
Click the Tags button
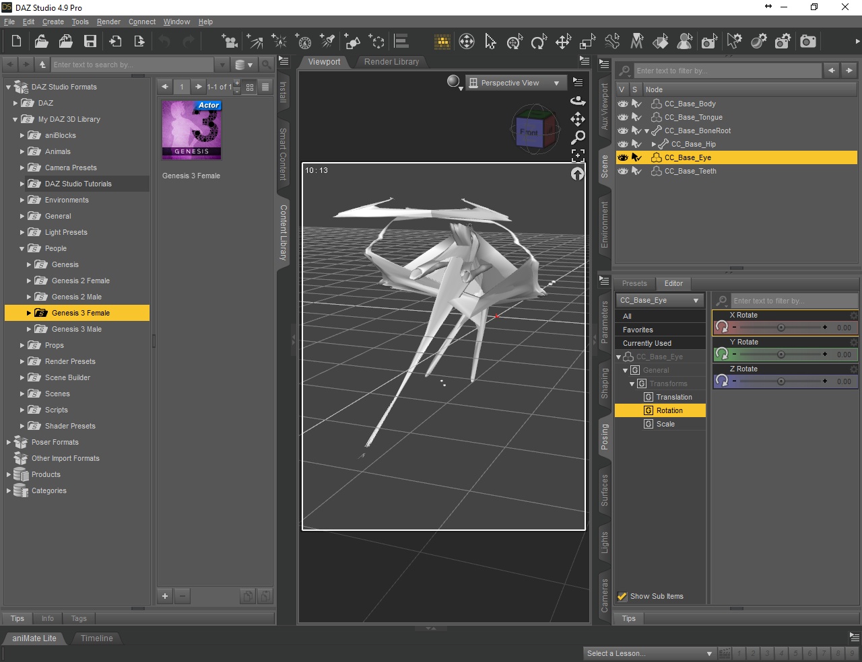click(x=79, y=618)
